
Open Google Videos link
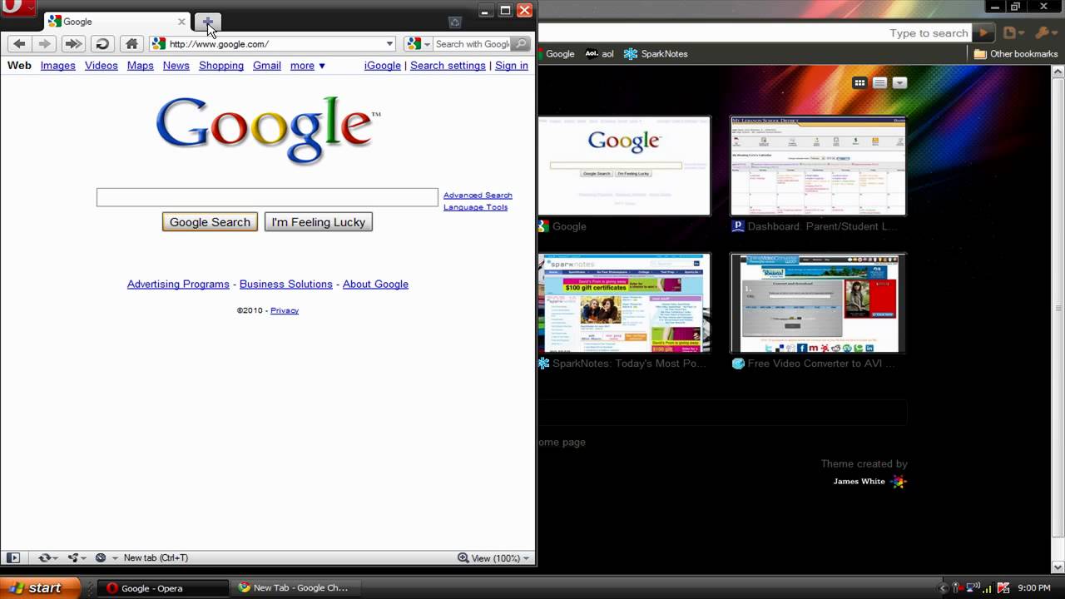click(102, 66)
